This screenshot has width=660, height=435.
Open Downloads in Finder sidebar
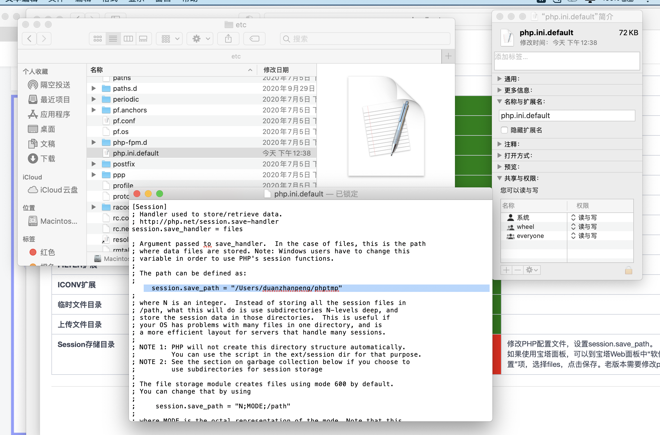(x=42, y=158)
